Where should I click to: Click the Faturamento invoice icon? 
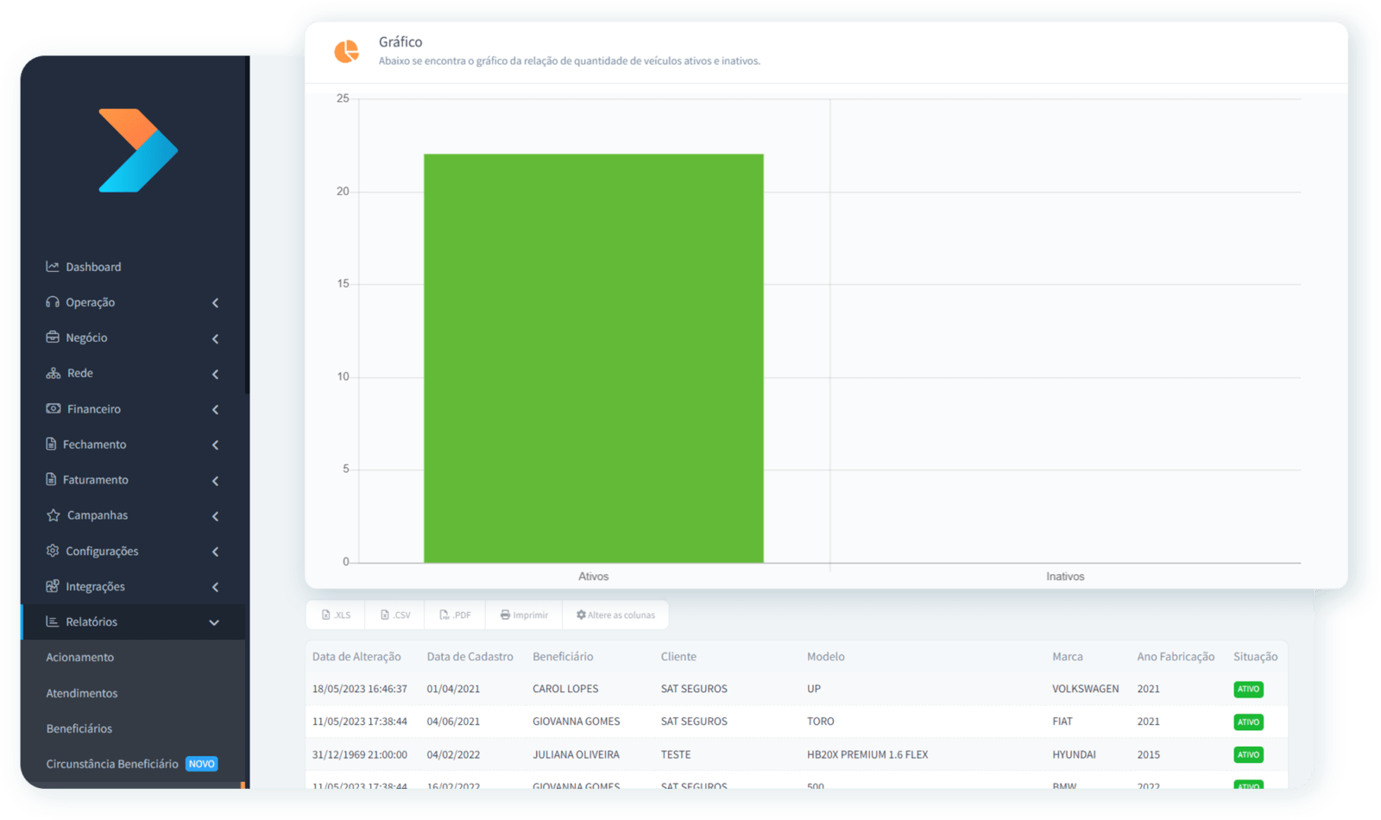click(x=51, y=479)
